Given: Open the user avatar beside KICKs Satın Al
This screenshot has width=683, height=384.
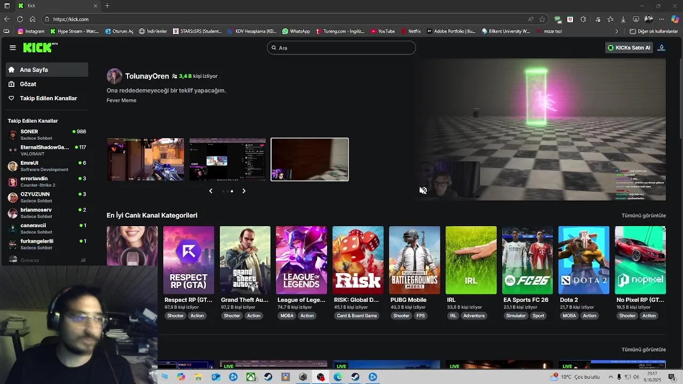Looking at the screenshot, I should [662, 47].
